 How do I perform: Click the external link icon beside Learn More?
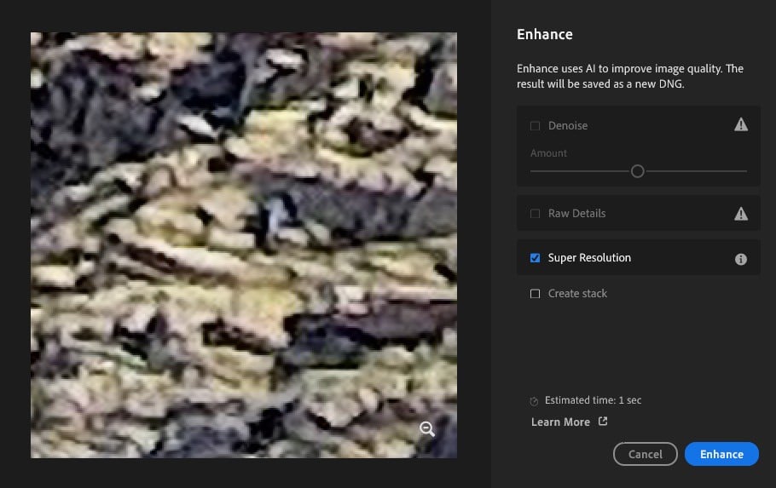pos(603,422)
